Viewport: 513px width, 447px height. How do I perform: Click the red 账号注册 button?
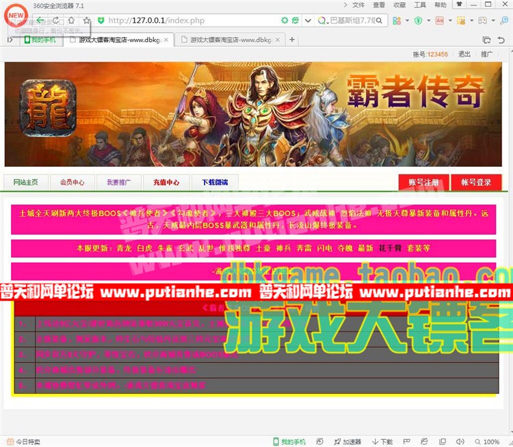[423, 182]
